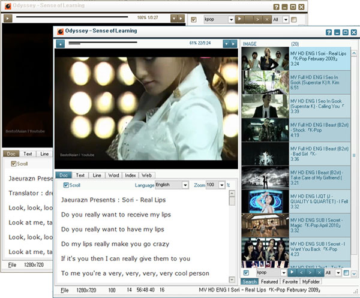
Task: Click the back window 'X' clear search button
Action: coord(267,20)
